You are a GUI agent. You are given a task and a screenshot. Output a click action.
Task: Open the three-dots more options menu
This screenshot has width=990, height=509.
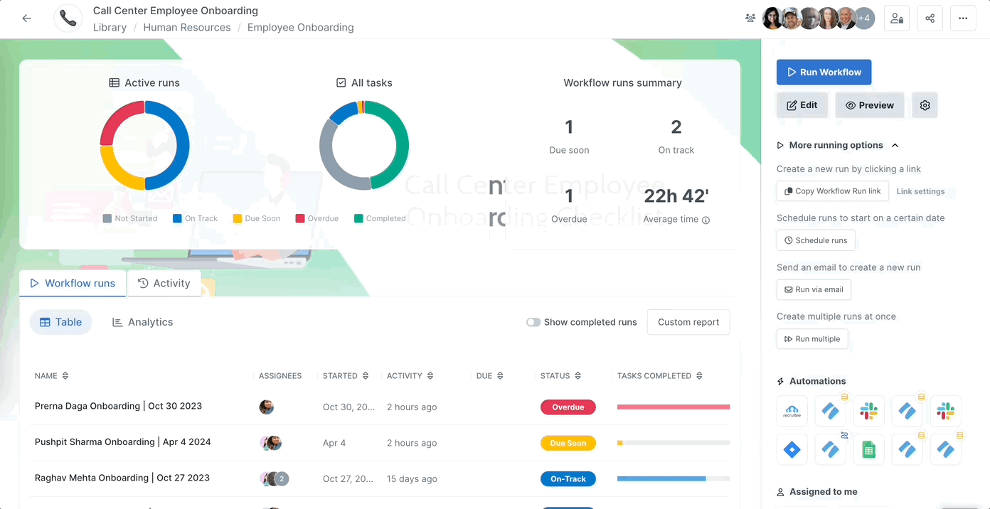pyautogui.click(x=963, y=18)
